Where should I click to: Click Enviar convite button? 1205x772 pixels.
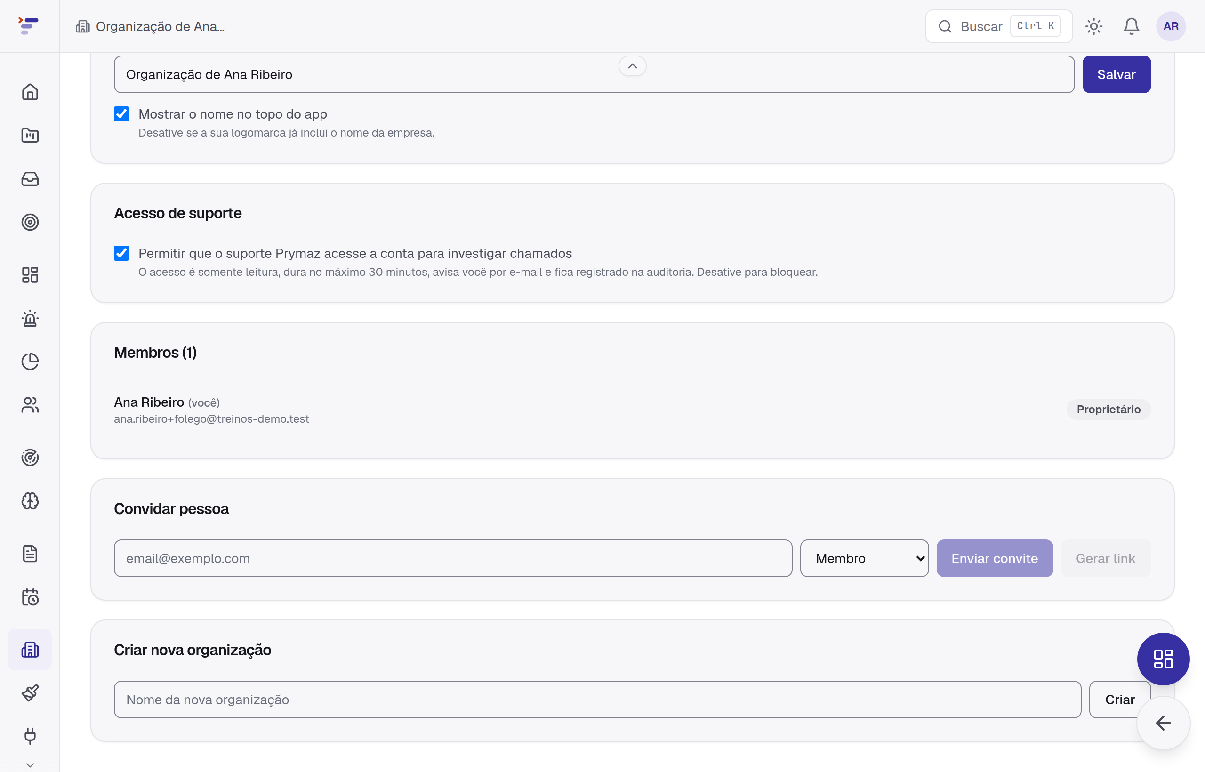[x=995, y=558]
